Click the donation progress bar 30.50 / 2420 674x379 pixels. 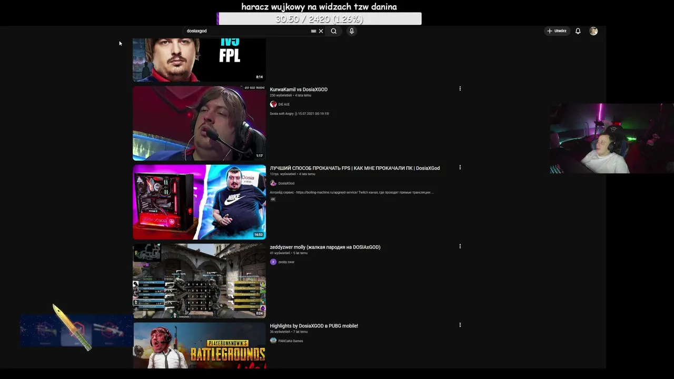(320, 19)
